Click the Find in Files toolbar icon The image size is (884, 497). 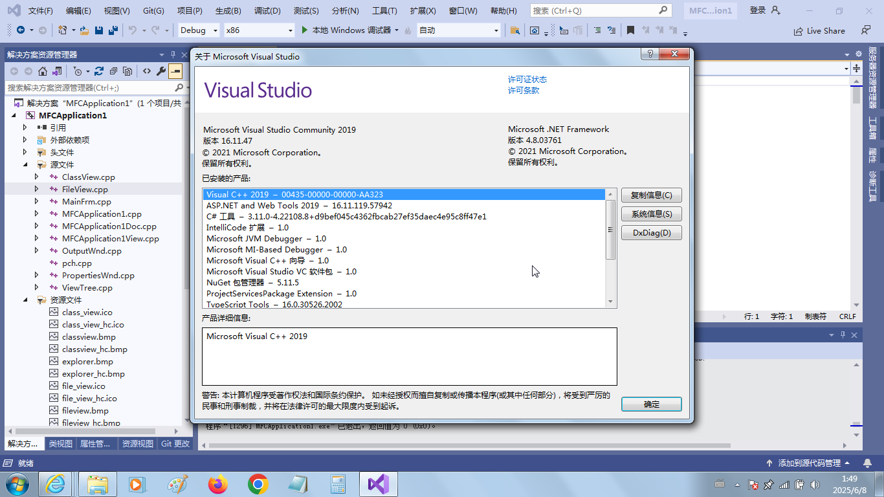[x=514, y=30]
